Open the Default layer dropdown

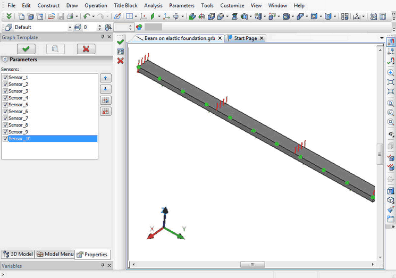[x=69, y=27]
